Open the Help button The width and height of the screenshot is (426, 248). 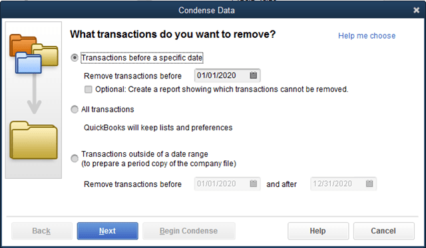(x=318, y=231)
